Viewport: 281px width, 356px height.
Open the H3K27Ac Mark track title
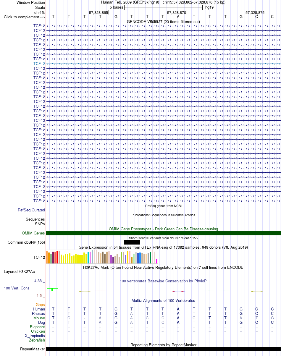click(163, 267)
